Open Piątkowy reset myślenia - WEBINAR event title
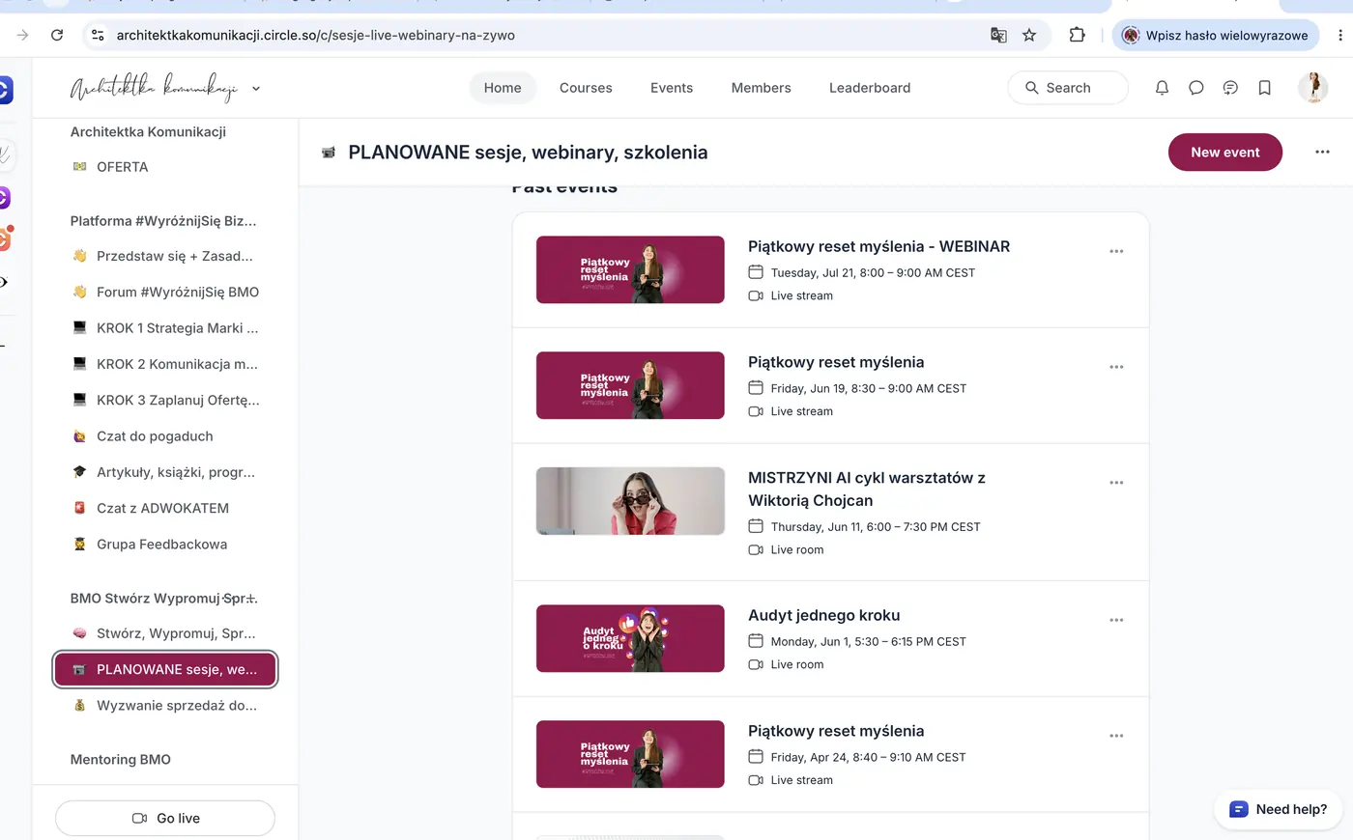Viewport: 1353px width, 840px height. tap(878, 246)
